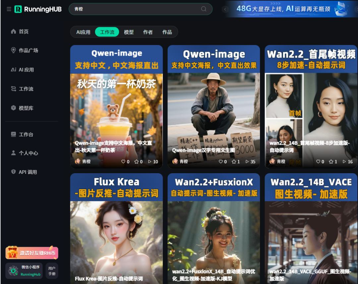Open the Wan2.2+FusxionX card
The width and height of the screenshot is (358, 284).
click(214, 229)
